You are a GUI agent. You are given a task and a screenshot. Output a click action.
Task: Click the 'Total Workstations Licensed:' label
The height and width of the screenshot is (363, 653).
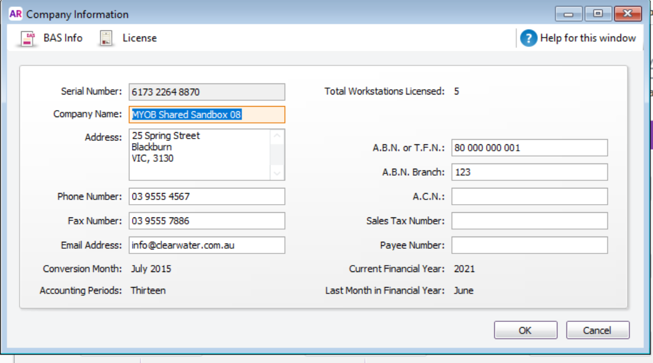[384, 91]
